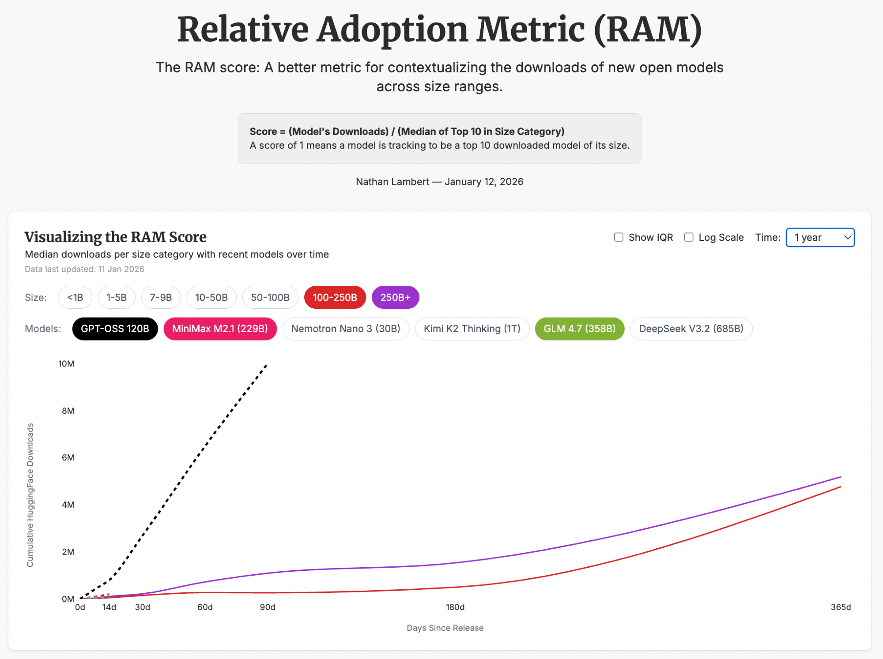Enable the 7-9B size category
This screenshot has height=659, width=883.
tap(161, 297)
